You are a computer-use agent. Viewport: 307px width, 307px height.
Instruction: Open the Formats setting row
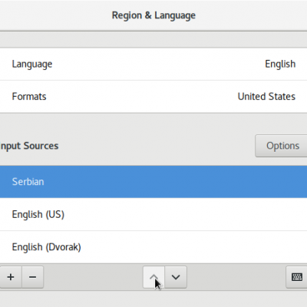coord(153,97)
